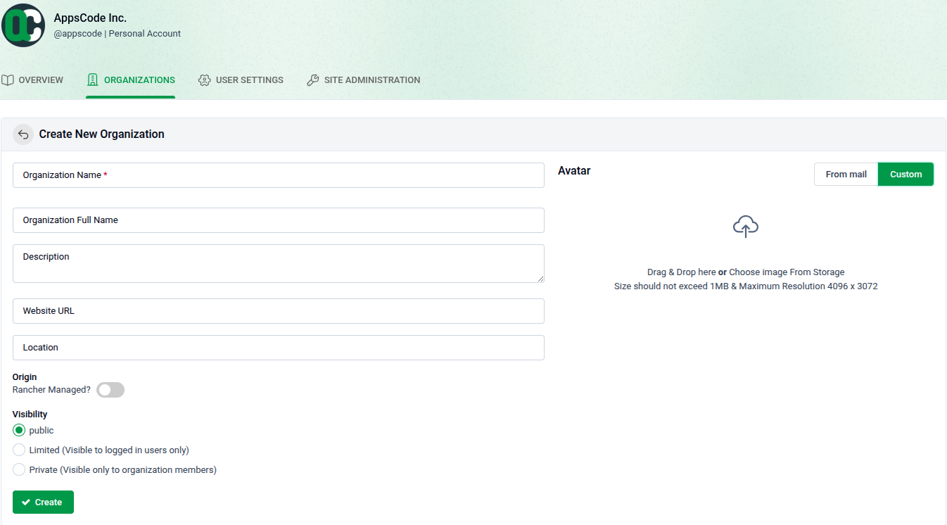The height and width of the screenshot is (525, 947).
Task: Select the Custom avatar option
Action: click(905, 174)
